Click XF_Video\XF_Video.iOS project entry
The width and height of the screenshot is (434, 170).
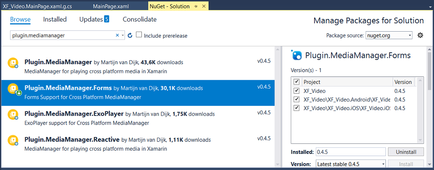click(347, 108)
